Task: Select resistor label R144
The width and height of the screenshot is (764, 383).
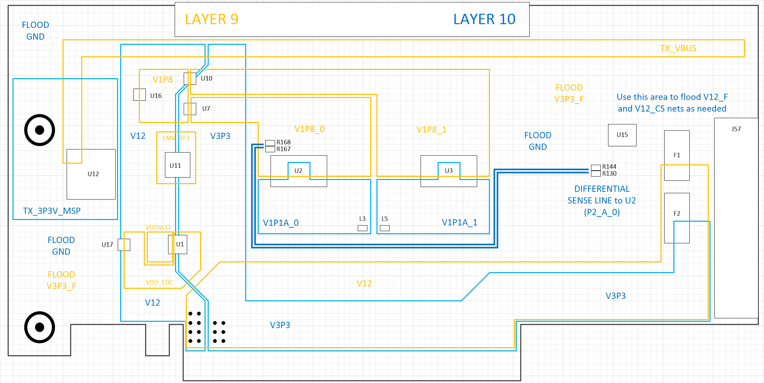Action: [x=609, y=167]
